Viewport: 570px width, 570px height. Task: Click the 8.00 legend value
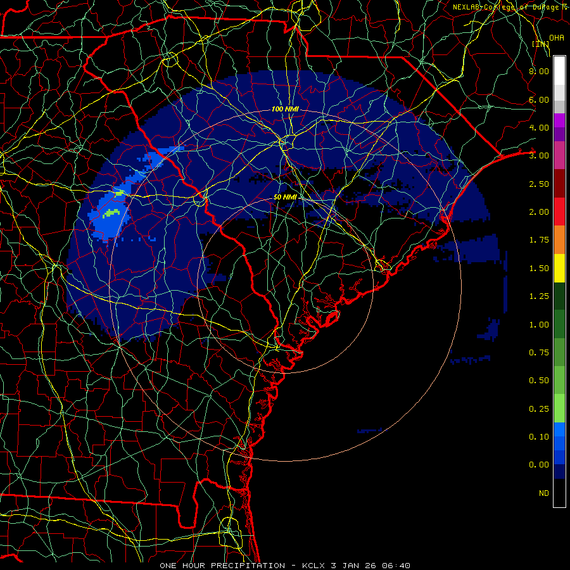point(539,71)
